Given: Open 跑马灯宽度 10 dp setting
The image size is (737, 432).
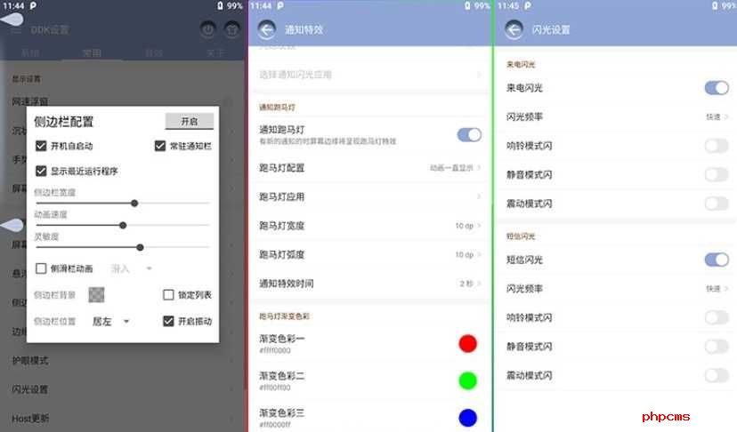Looking at the screenshot, I should pyautogui.click(x=370, y=226).
